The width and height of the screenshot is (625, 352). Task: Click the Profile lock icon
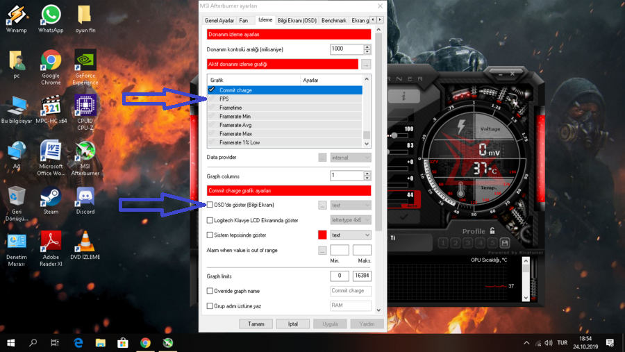coord(492,231)
